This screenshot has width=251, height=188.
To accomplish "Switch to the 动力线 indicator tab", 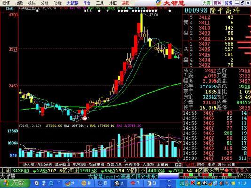I will (29, 164).
